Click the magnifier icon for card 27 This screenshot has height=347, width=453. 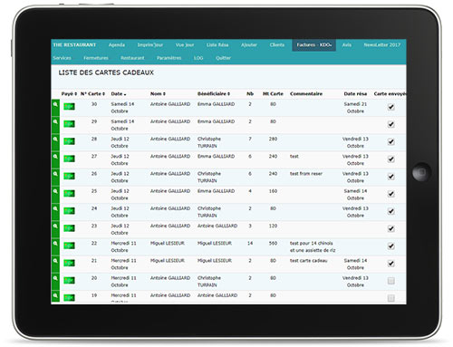(x=55, y=157)
